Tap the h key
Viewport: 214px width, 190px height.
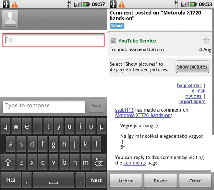[x=64, y=144]
